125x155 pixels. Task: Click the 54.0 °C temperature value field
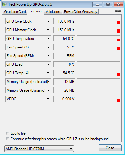coord(64,39)
